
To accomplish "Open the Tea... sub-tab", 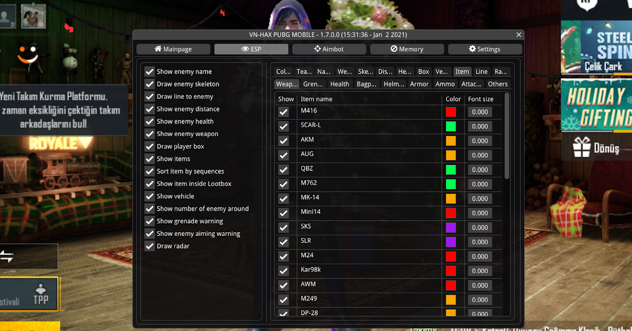I will tap(304, 71).
